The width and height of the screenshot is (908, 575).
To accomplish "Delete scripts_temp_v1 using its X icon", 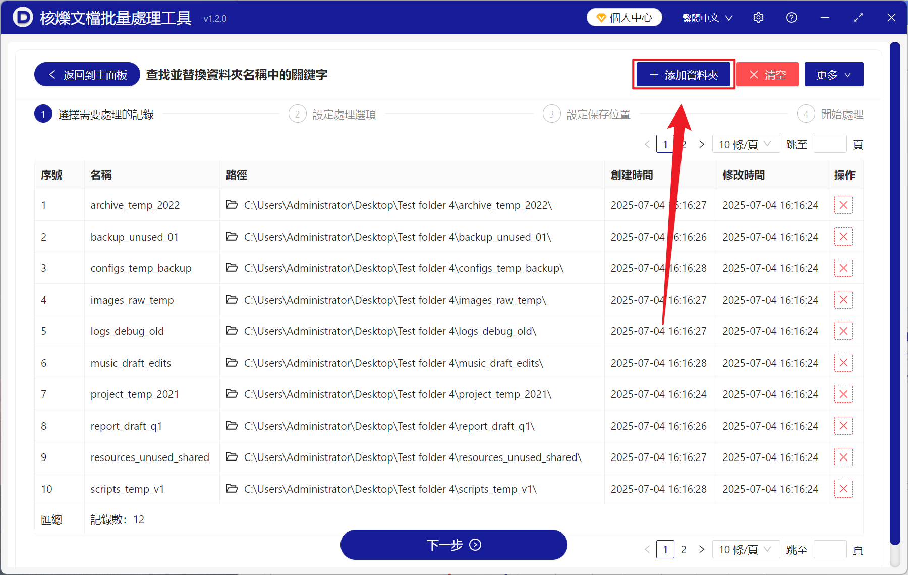I will coord(843,488).
